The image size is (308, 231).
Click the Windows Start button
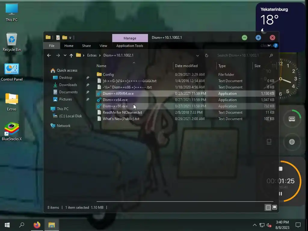click(7, 225)
